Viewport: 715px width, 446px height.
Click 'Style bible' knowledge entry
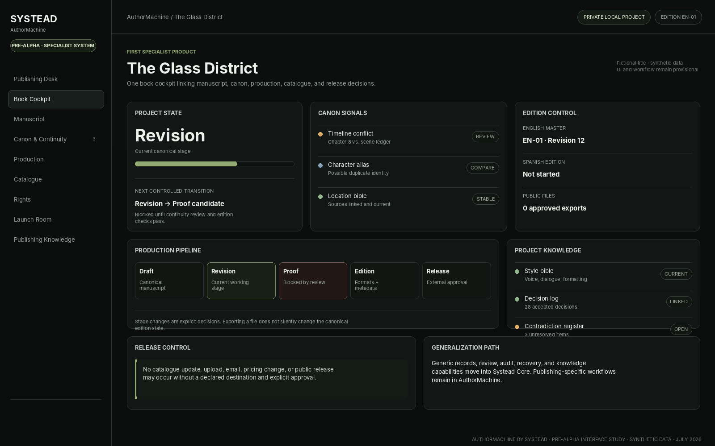click(539, 271)
